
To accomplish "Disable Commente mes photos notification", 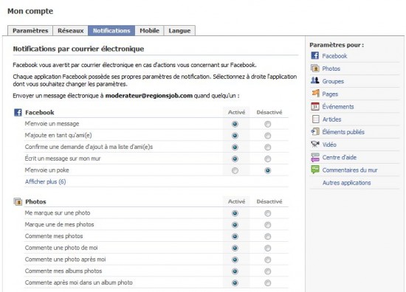I will [x=268, y=237].
